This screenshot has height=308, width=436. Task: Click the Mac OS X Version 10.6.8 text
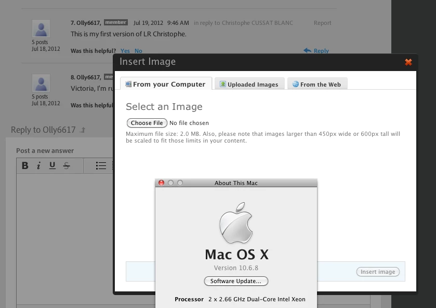pyautogui.click(x=236, y=268)
